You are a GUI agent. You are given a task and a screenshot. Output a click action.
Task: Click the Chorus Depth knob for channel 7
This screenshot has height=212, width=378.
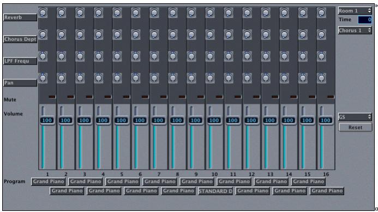click(x=154, y=35)
